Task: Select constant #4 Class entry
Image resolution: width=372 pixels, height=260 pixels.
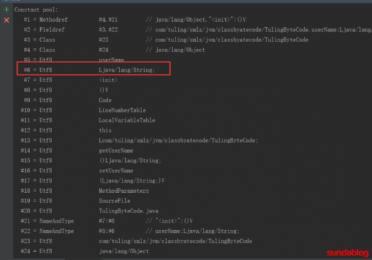Action: pyautogui.click(x=114, y=50)
